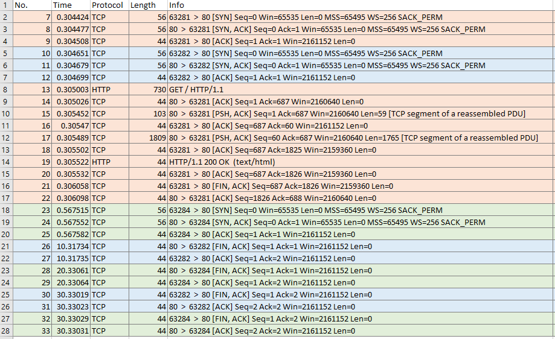Click the '80 > 63282 [SYN, ACK]' info cell
The width and height of the screenshot is (555, 339).
coord(361,65)
